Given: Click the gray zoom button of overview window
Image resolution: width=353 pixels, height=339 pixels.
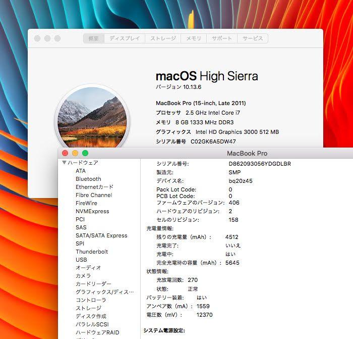Looking at the screenshot, I should click(x=57, y=38).
